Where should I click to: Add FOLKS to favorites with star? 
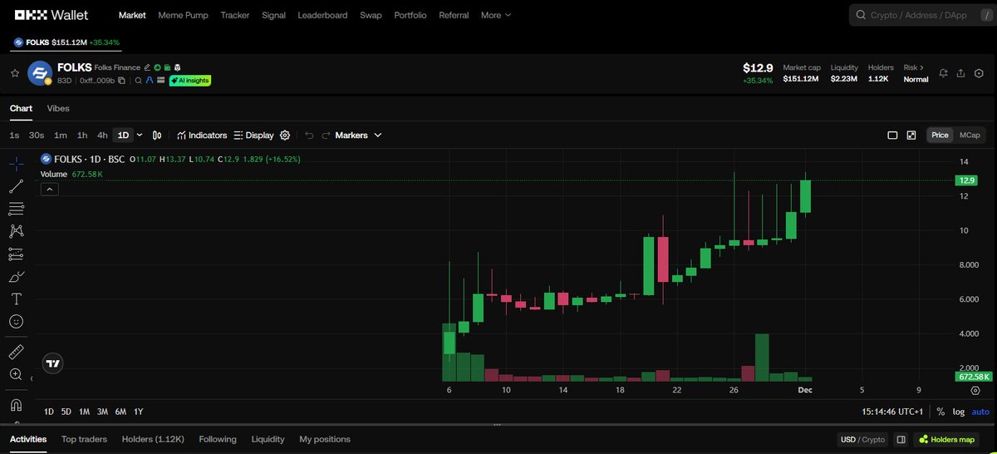[x=14, y=73]
